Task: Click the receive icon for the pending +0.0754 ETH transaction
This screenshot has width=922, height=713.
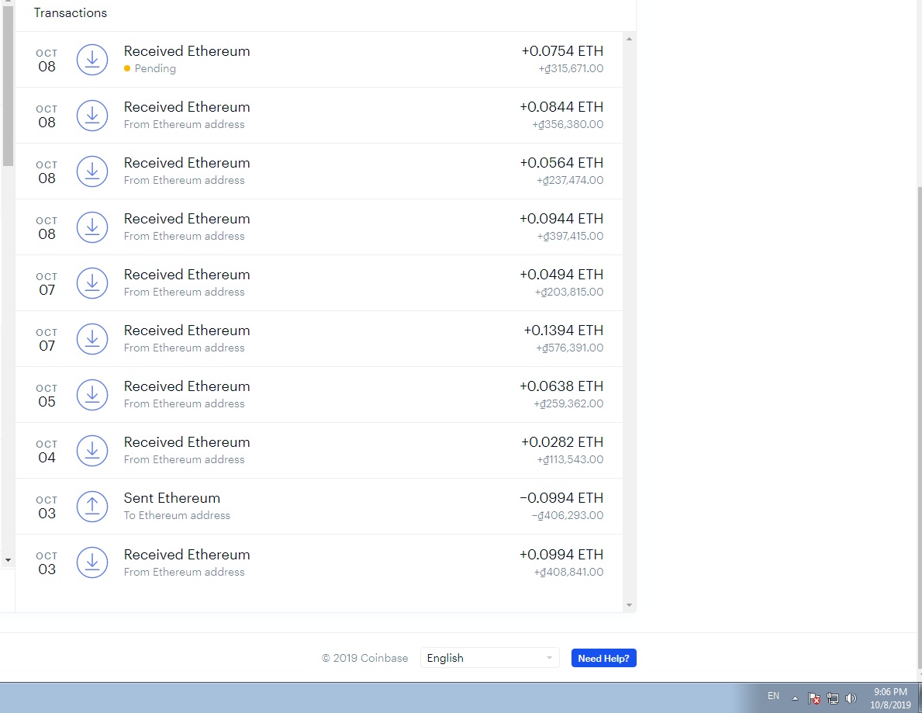Action: click(92, 60)
